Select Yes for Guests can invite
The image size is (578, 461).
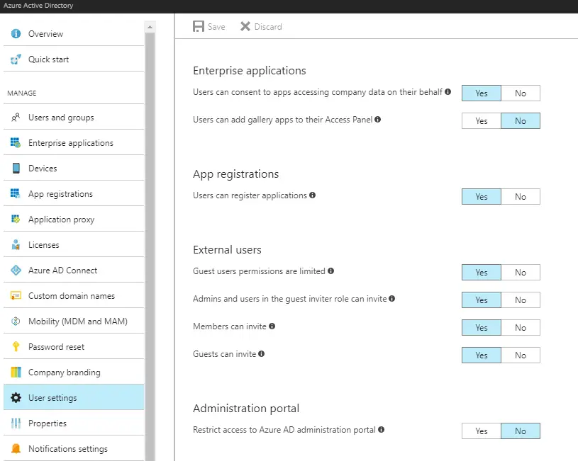coord(482,355)
